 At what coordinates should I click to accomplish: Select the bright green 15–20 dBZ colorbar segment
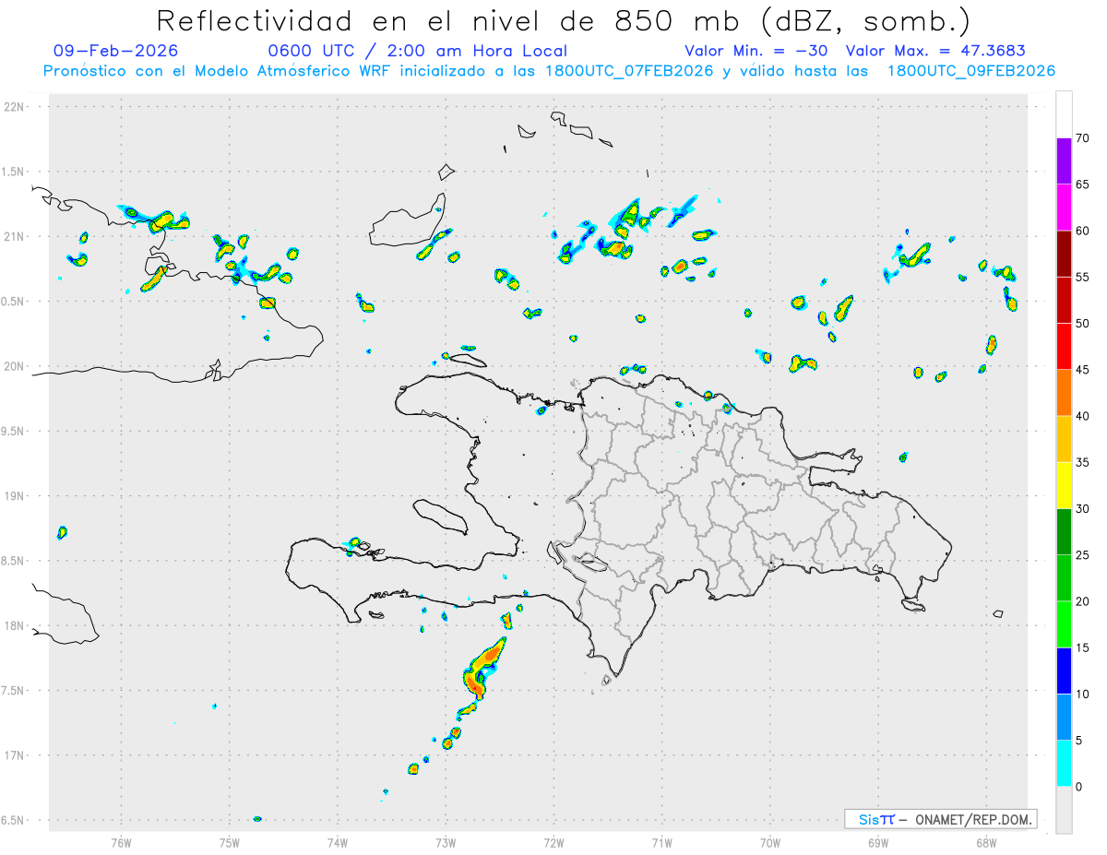pos(1064,624)
